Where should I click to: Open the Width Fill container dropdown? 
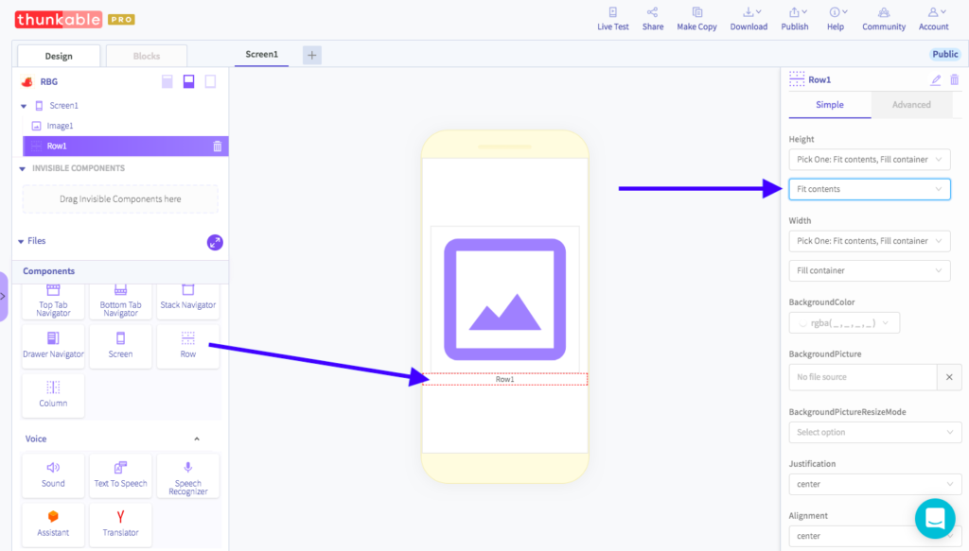coord(870,271)
